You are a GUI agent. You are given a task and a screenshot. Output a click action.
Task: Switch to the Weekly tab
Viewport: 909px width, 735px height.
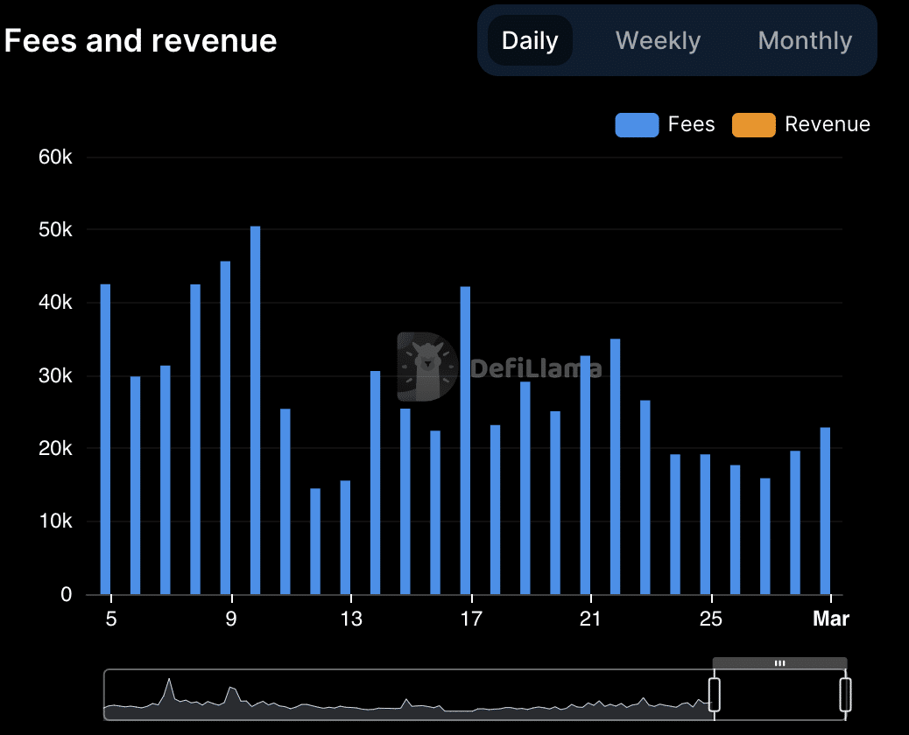click(x=658, y=41)
